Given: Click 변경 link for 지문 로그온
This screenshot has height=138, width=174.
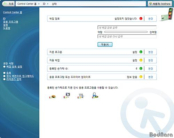Looking at the screenshot, I should (x=151, y=52).
